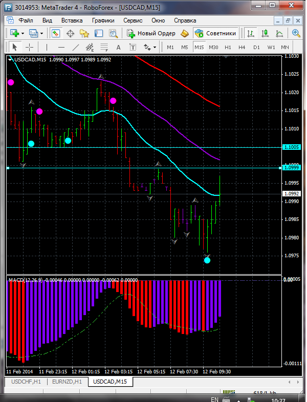Click the EN language indicator in taskbar
The width and height of the screenshot is (307, 402).
(x=214, y=399)
